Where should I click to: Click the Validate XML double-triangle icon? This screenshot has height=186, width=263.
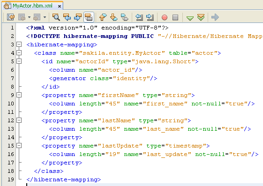[x=201, y=17]
